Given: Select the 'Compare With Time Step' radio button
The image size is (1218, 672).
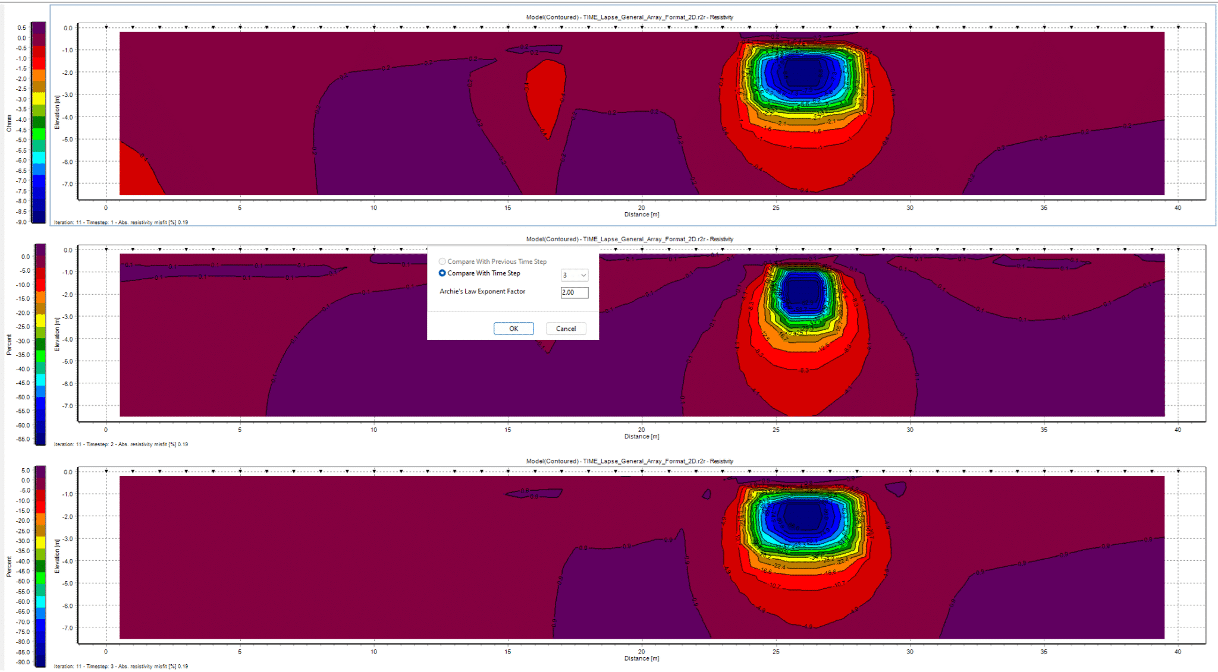Looking at the screenshot, I should 442,273.
